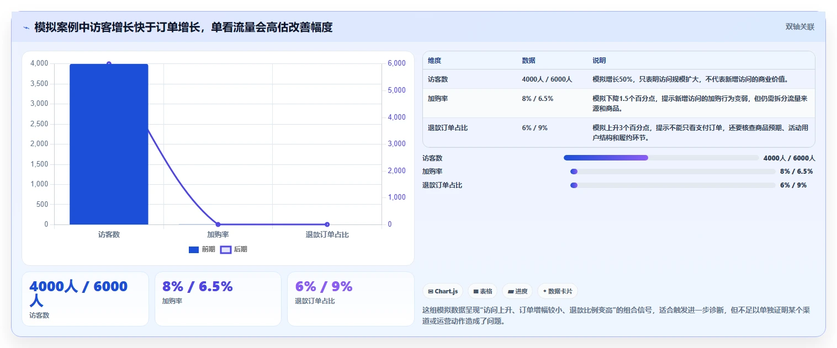Click the icon in the Chart.js tag
Screen dimensions: 837x348
tap(431, 291)
